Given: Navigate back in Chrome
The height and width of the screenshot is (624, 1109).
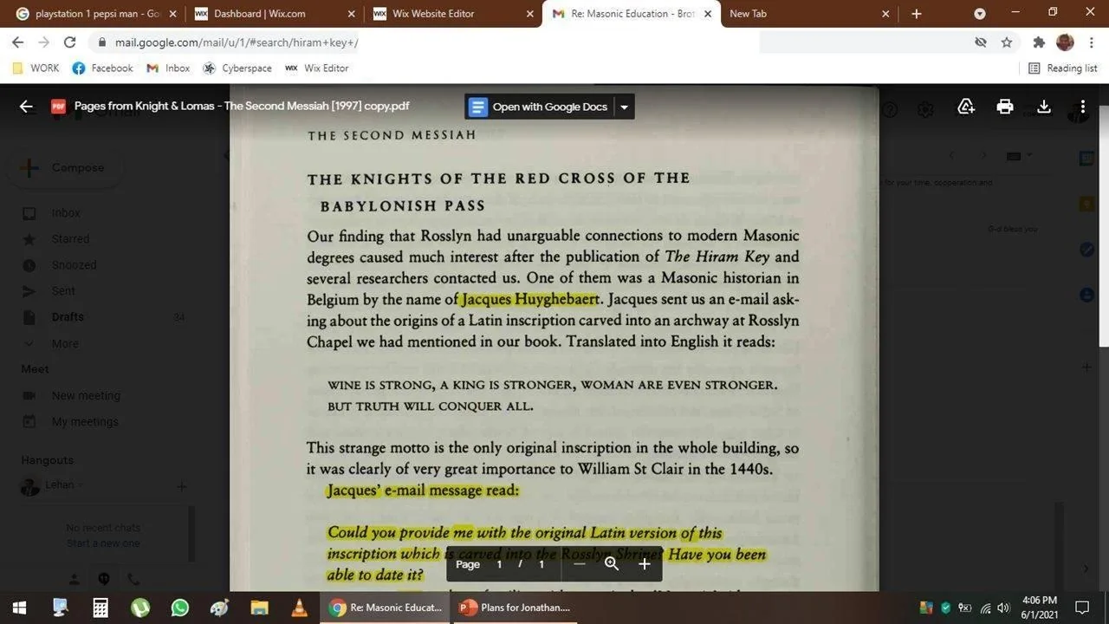Looking at the screenshot, I should (x=17, y=42).
